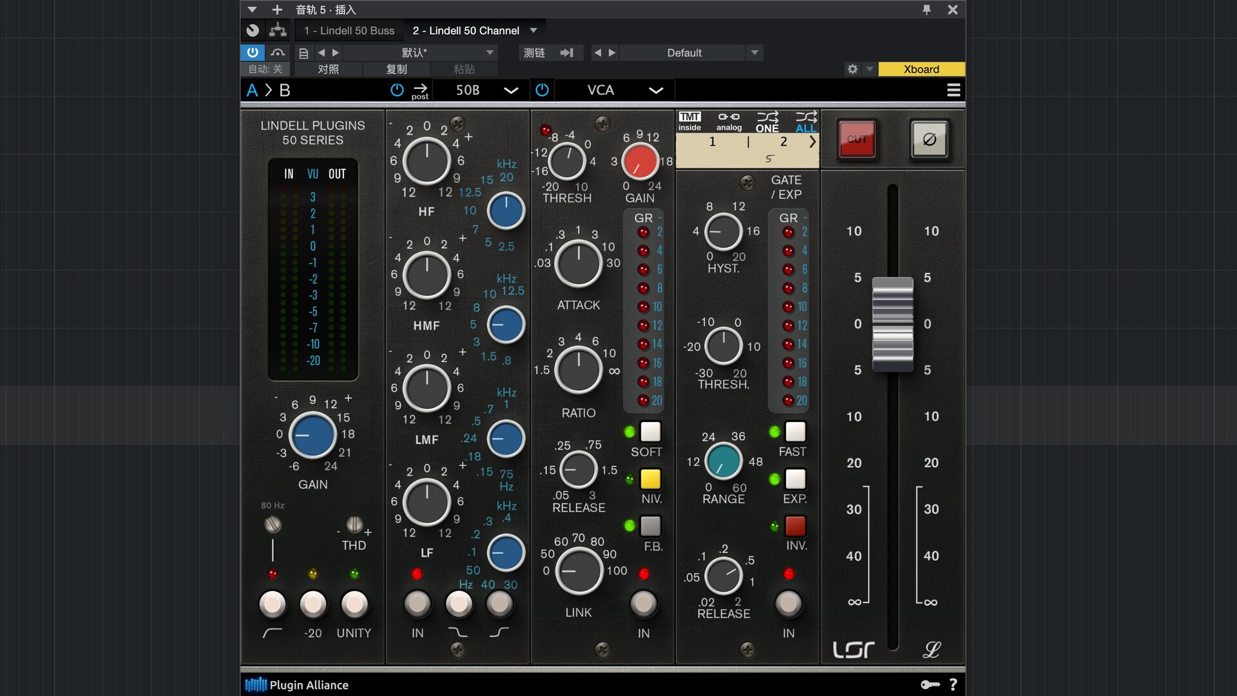
Task: Open the settings gear icon
Action: pos(852,69)
